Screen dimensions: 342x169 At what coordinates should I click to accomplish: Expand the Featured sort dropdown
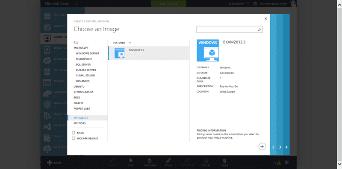click(x=130, y=43)
